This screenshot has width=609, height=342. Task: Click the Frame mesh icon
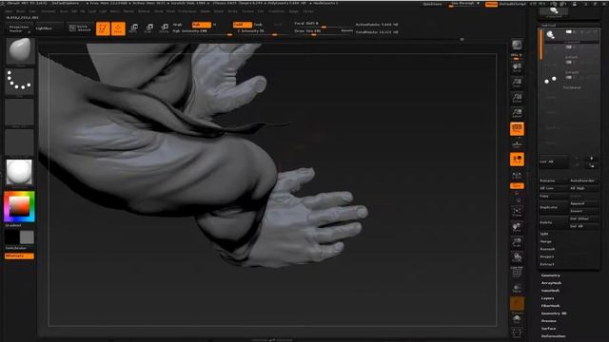point(517,211)
